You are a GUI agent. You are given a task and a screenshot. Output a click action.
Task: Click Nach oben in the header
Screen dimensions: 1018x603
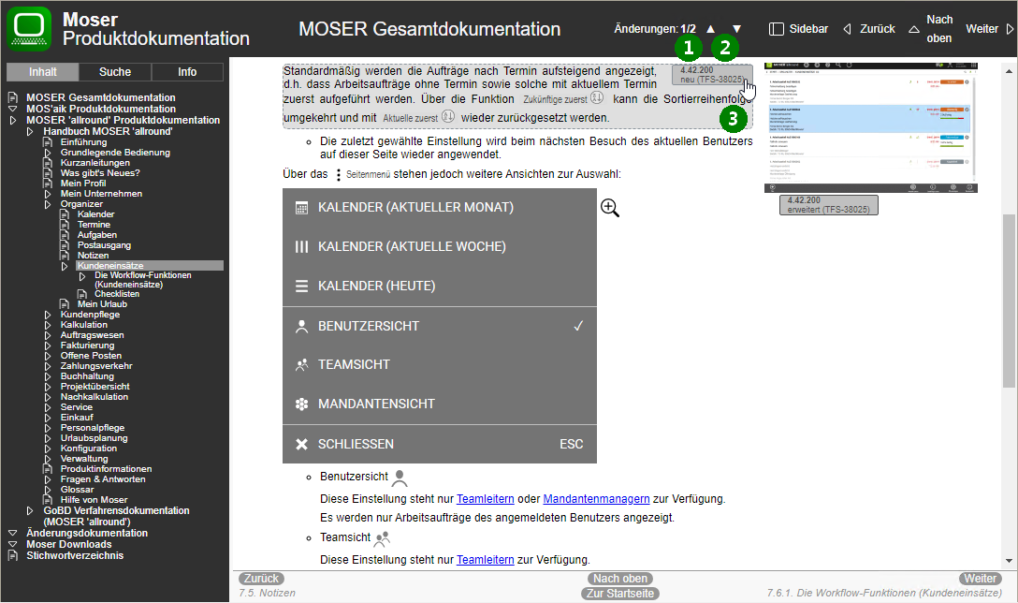point(930,29)
